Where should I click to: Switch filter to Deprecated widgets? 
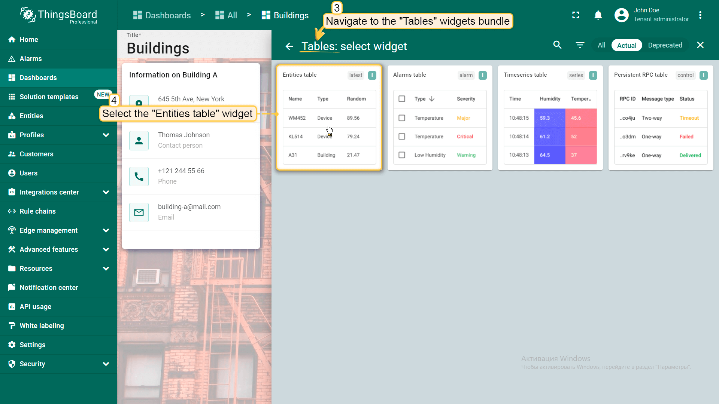pos(665,45)
